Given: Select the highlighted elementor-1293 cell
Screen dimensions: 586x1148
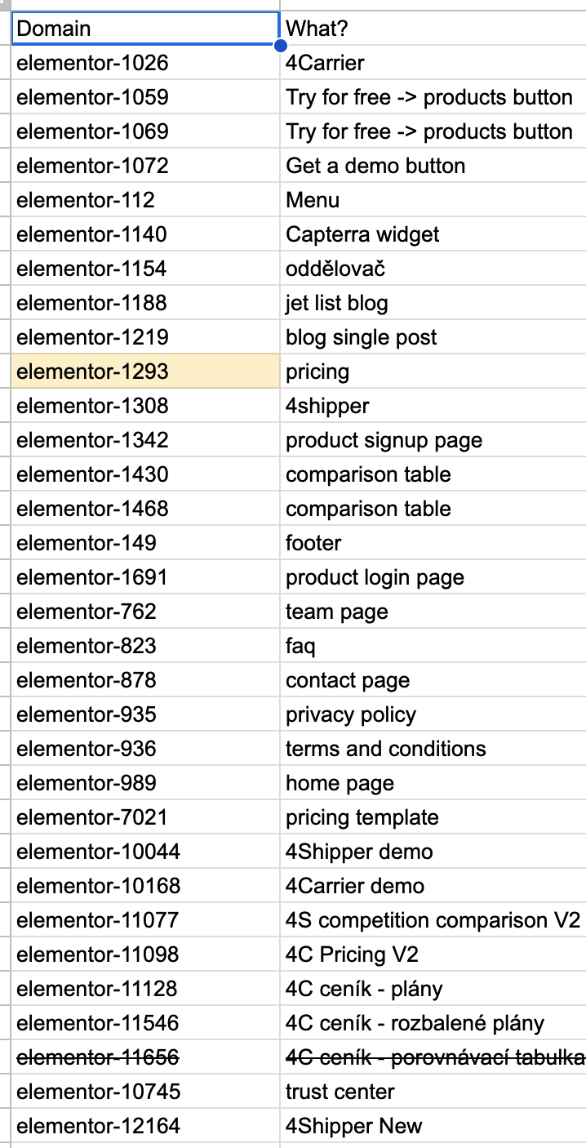Looking at the screenshot, I should [145, 372].
